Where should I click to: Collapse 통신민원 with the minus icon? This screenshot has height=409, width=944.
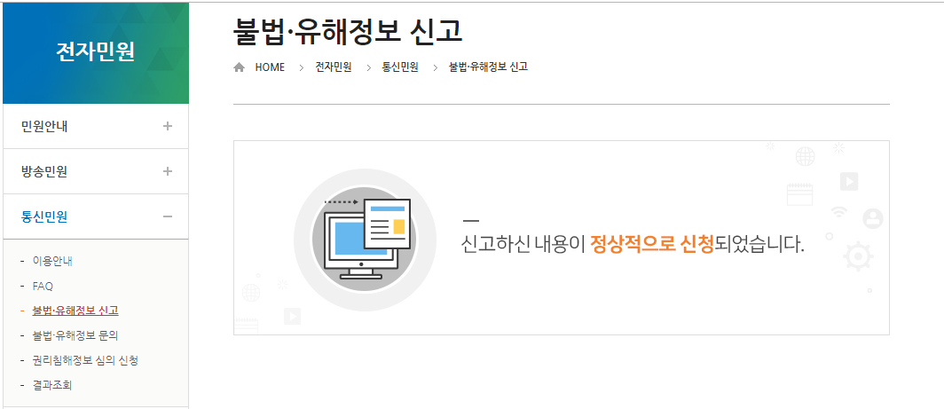168,216
